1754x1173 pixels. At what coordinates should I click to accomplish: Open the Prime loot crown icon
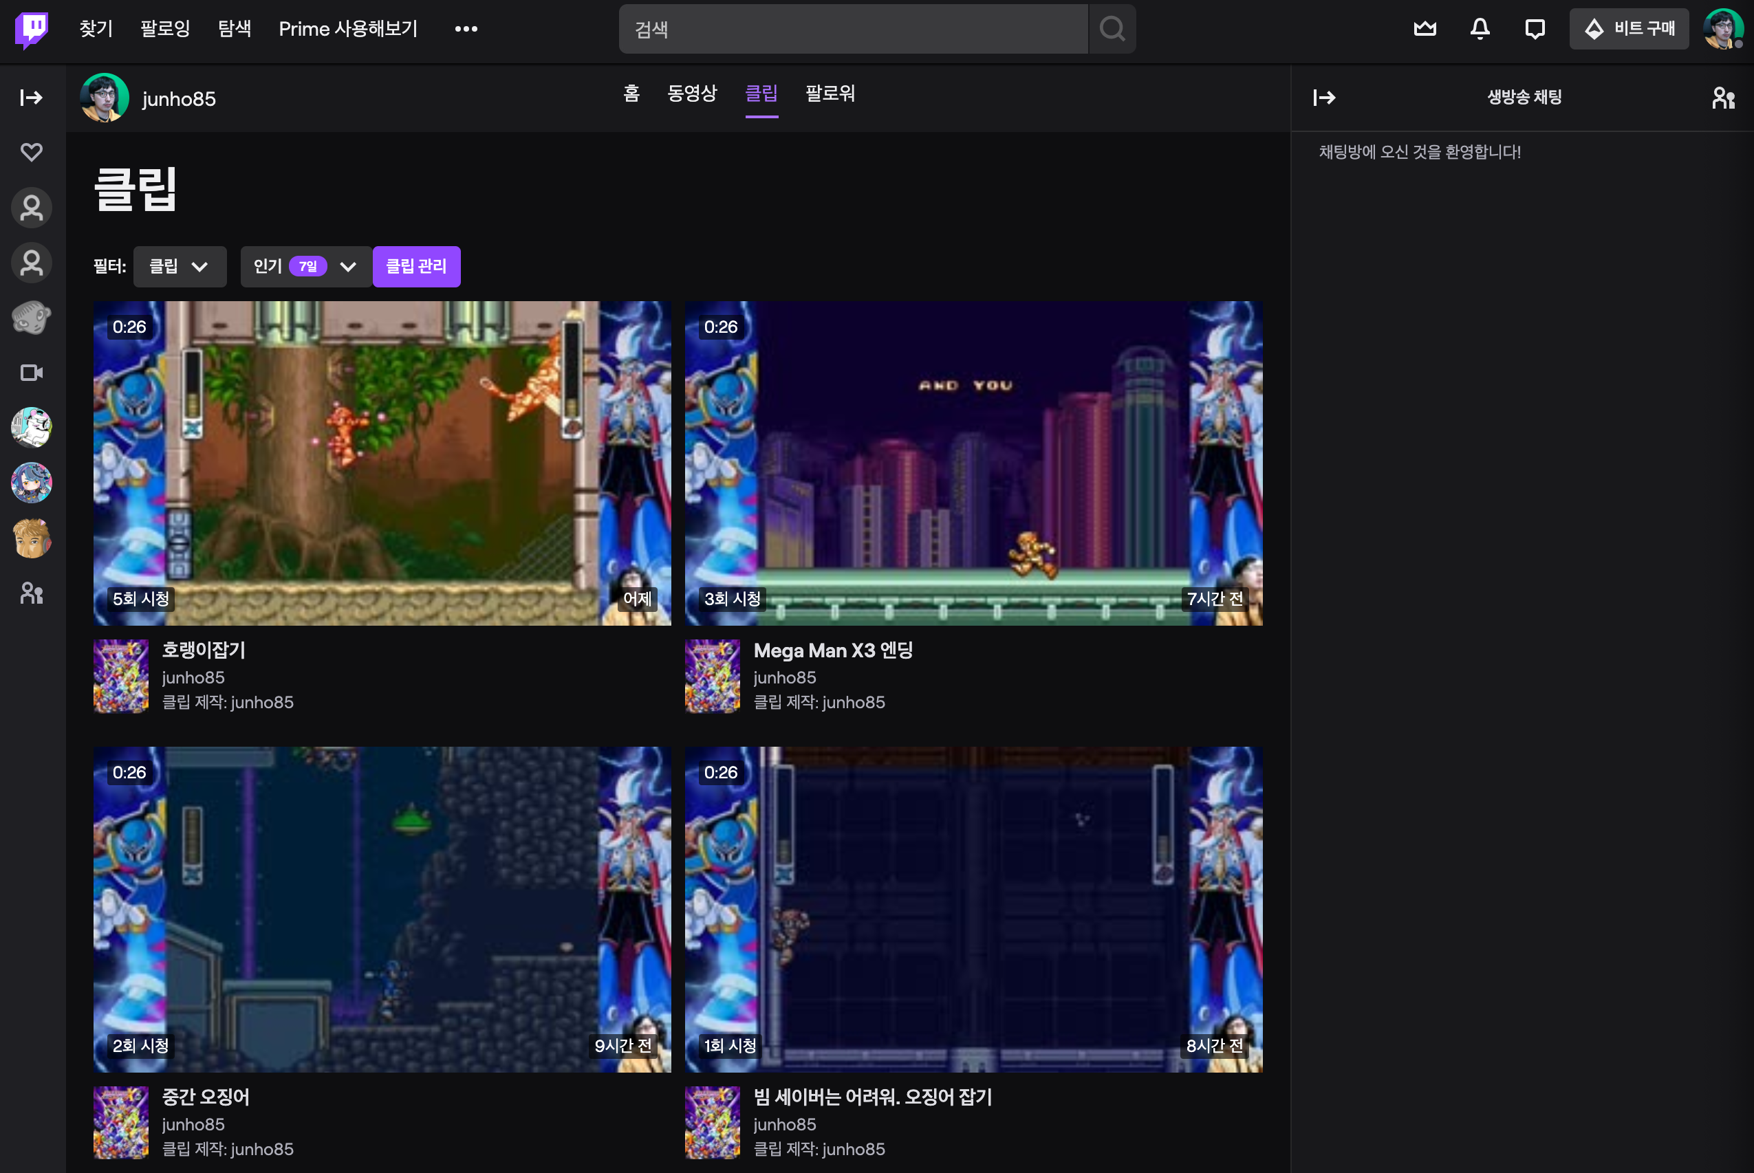click(1425, 29)
